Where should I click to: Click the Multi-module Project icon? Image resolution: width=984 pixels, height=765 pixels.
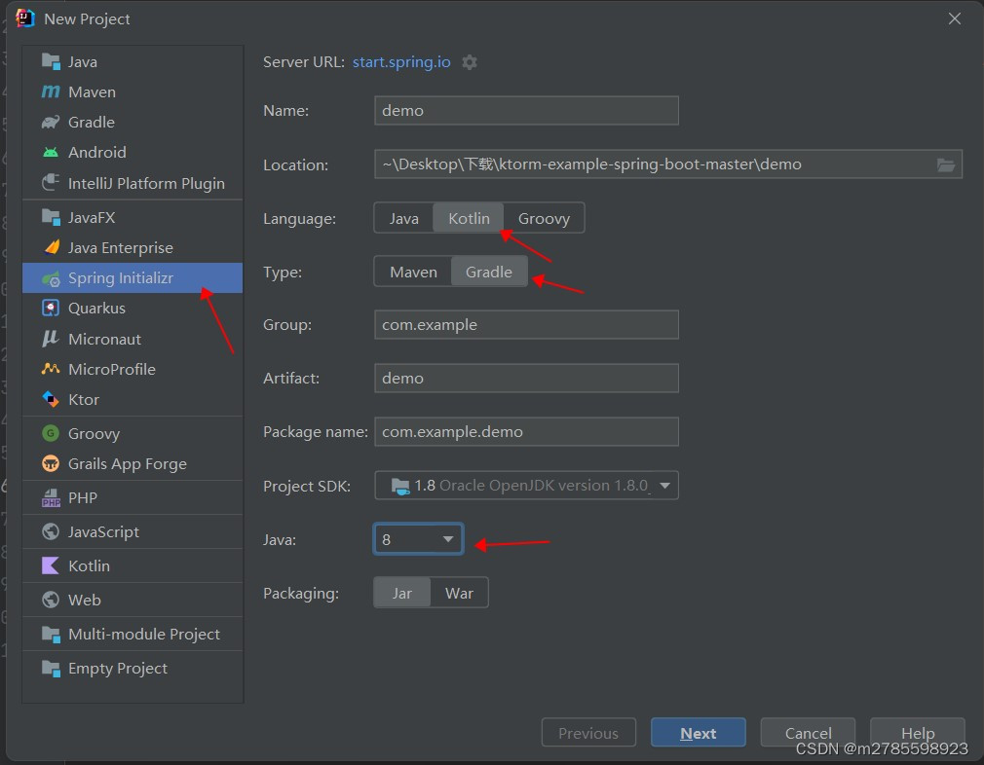point(51,634)
